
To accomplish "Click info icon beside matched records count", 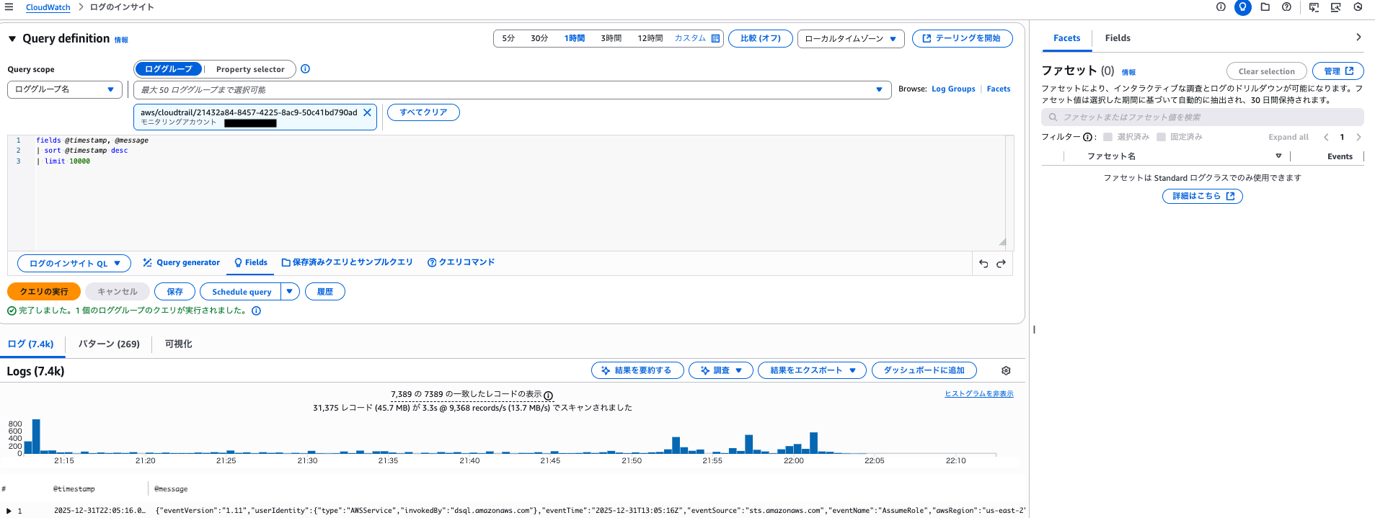I will tap(548, 396).
